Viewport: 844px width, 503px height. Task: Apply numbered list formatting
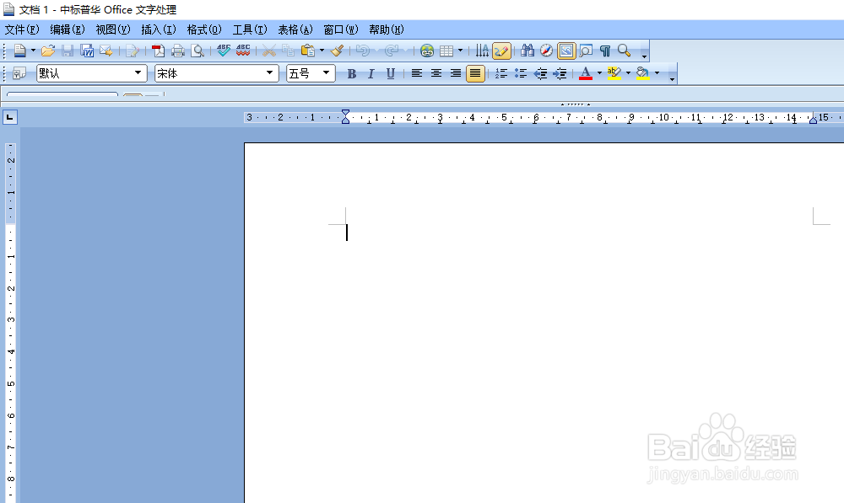click(x=500, y=73)
